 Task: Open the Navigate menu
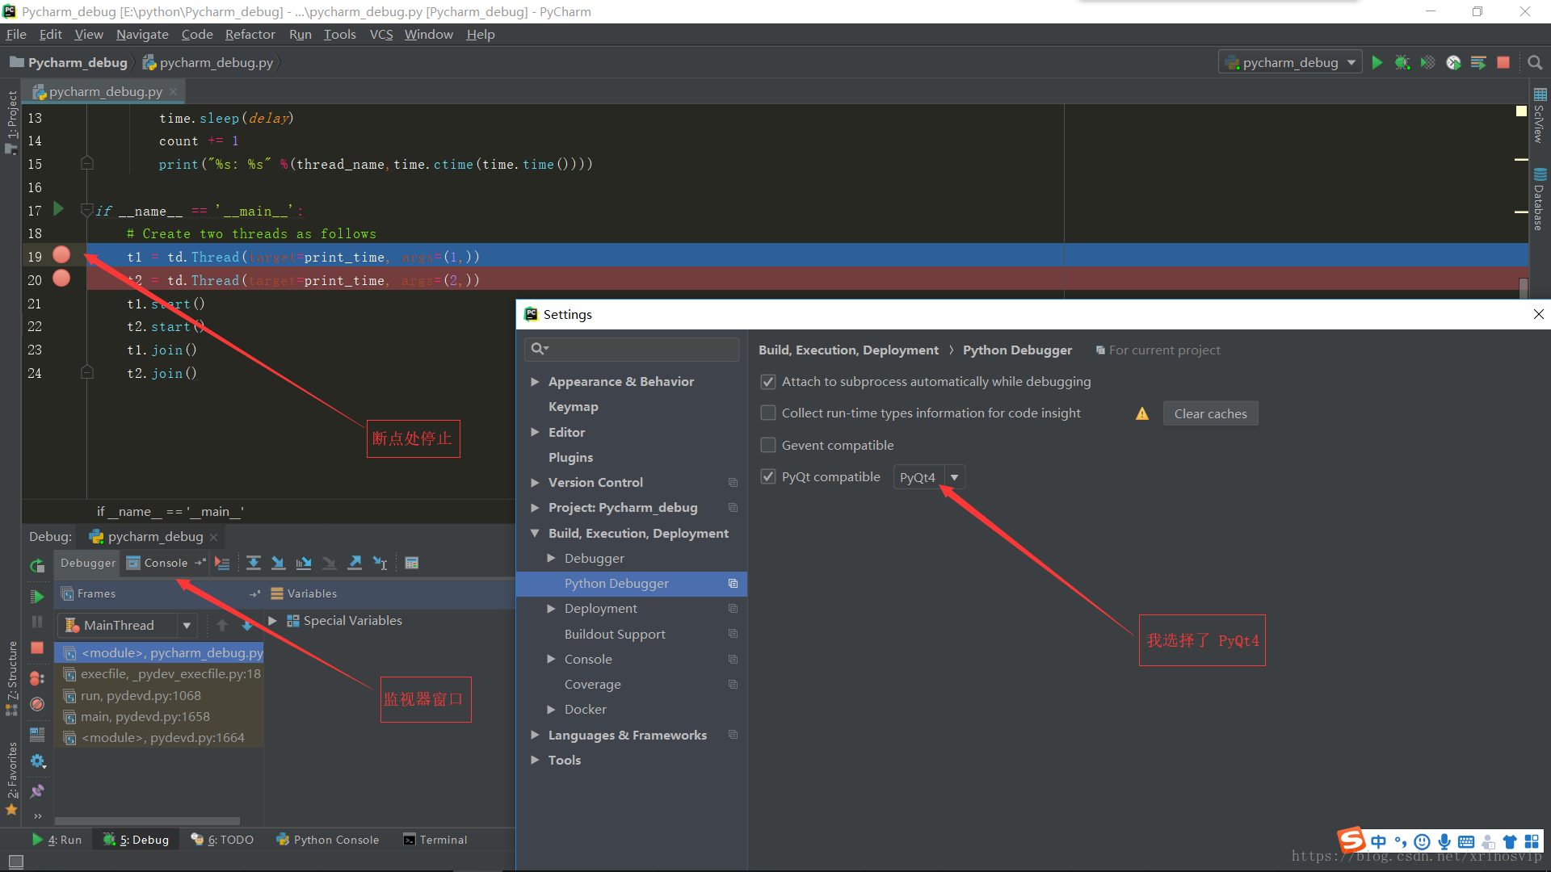coord(142,34)
